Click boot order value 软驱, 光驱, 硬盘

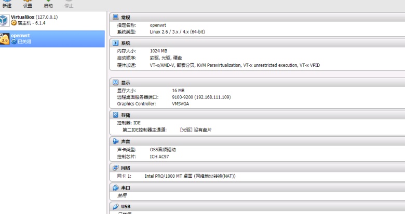(166, 58)
